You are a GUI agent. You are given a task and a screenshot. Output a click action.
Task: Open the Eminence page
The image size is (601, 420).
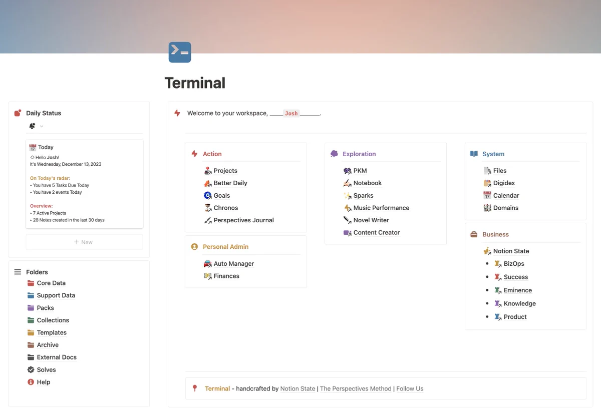518,290
